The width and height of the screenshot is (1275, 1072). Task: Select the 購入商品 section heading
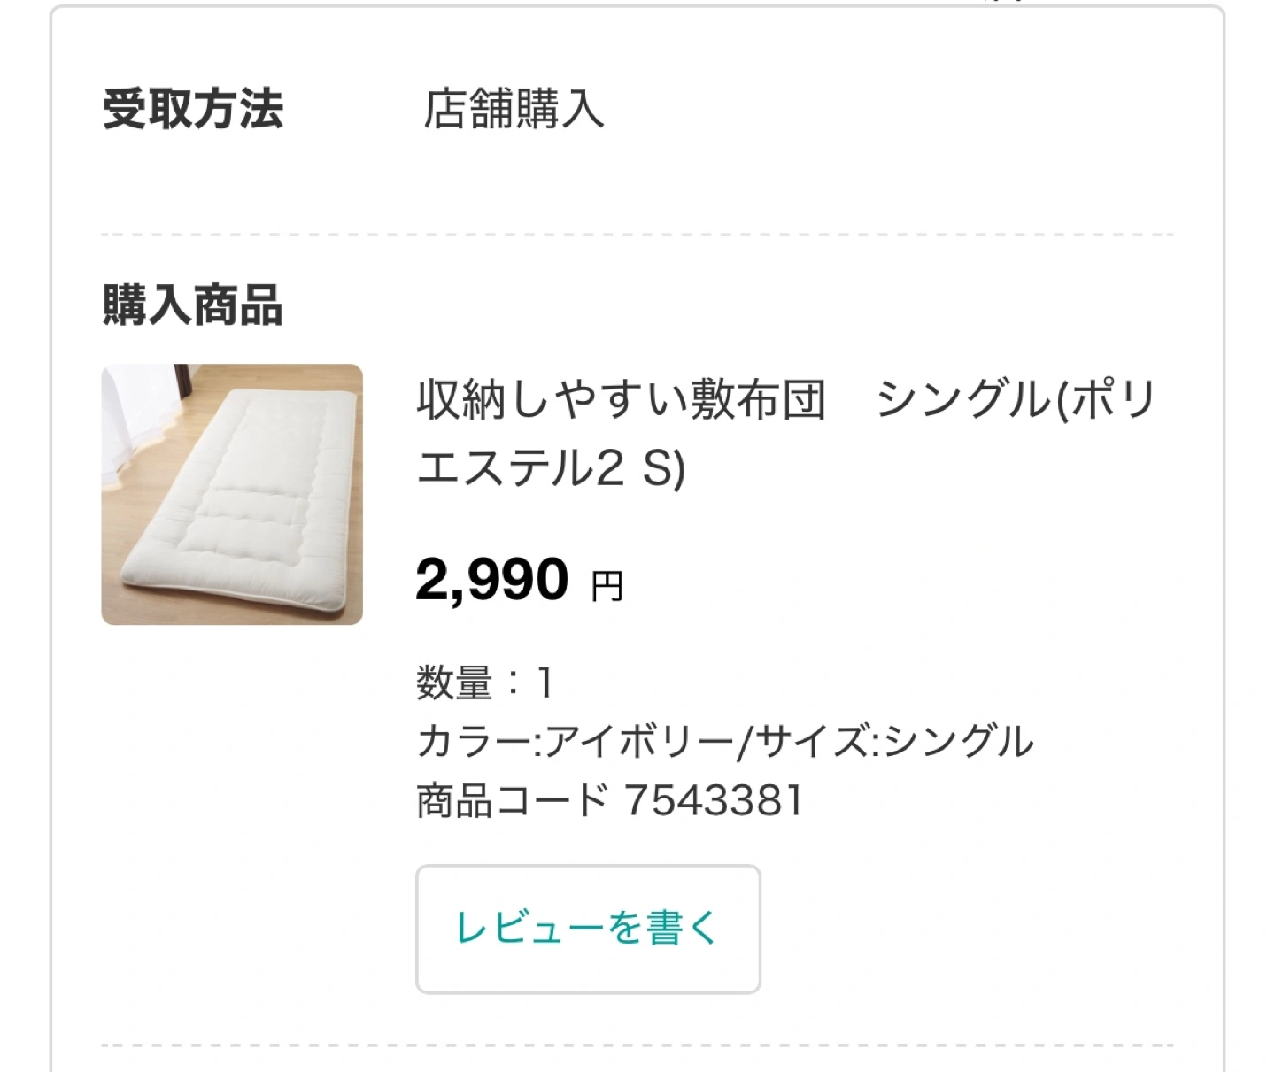point(193,305)
